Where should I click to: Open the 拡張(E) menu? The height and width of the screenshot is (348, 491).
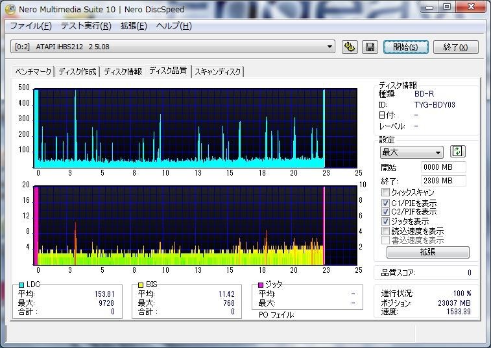134,26
